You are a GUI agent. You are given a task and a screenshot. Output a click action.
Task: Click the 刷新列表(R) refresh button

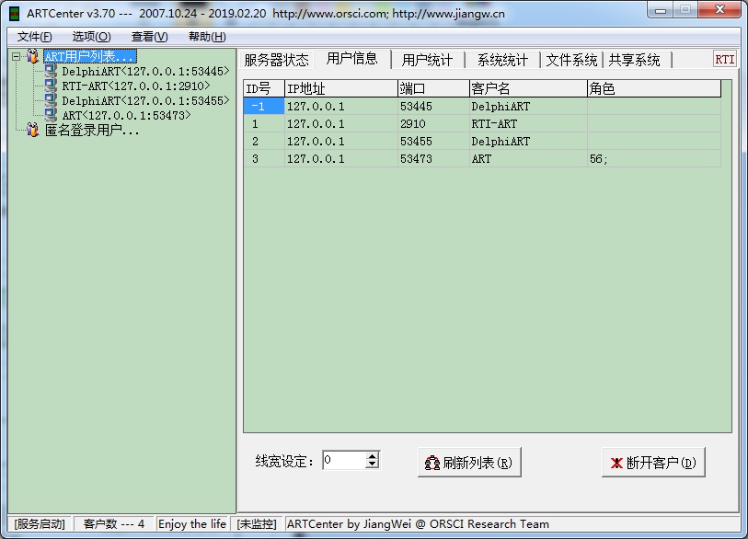[x=469, y=463]
